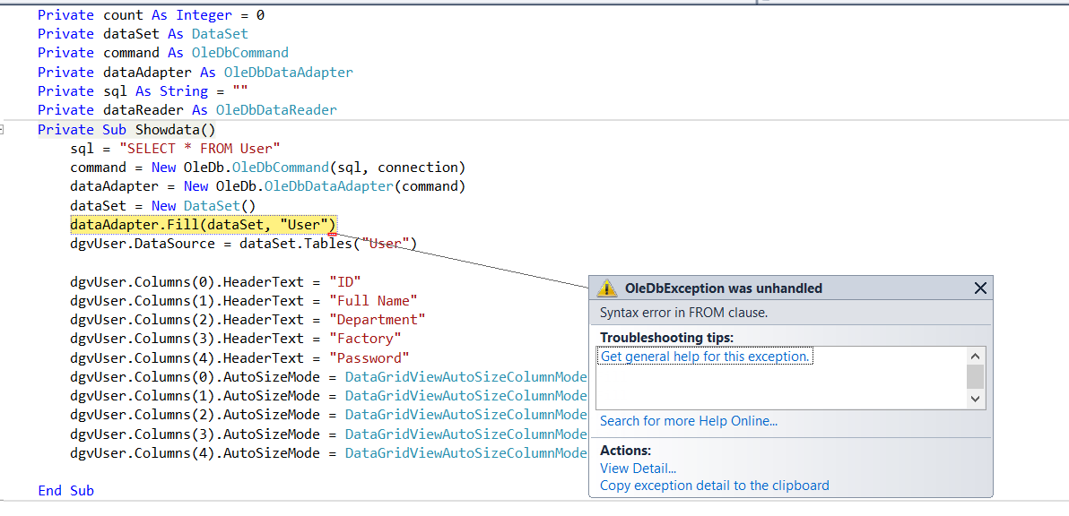Image resolution: width=1069 pixels, height=516 pixels.
Task: Click the 'Actions:' heading in dialog
Action: [x=626, y=451]
